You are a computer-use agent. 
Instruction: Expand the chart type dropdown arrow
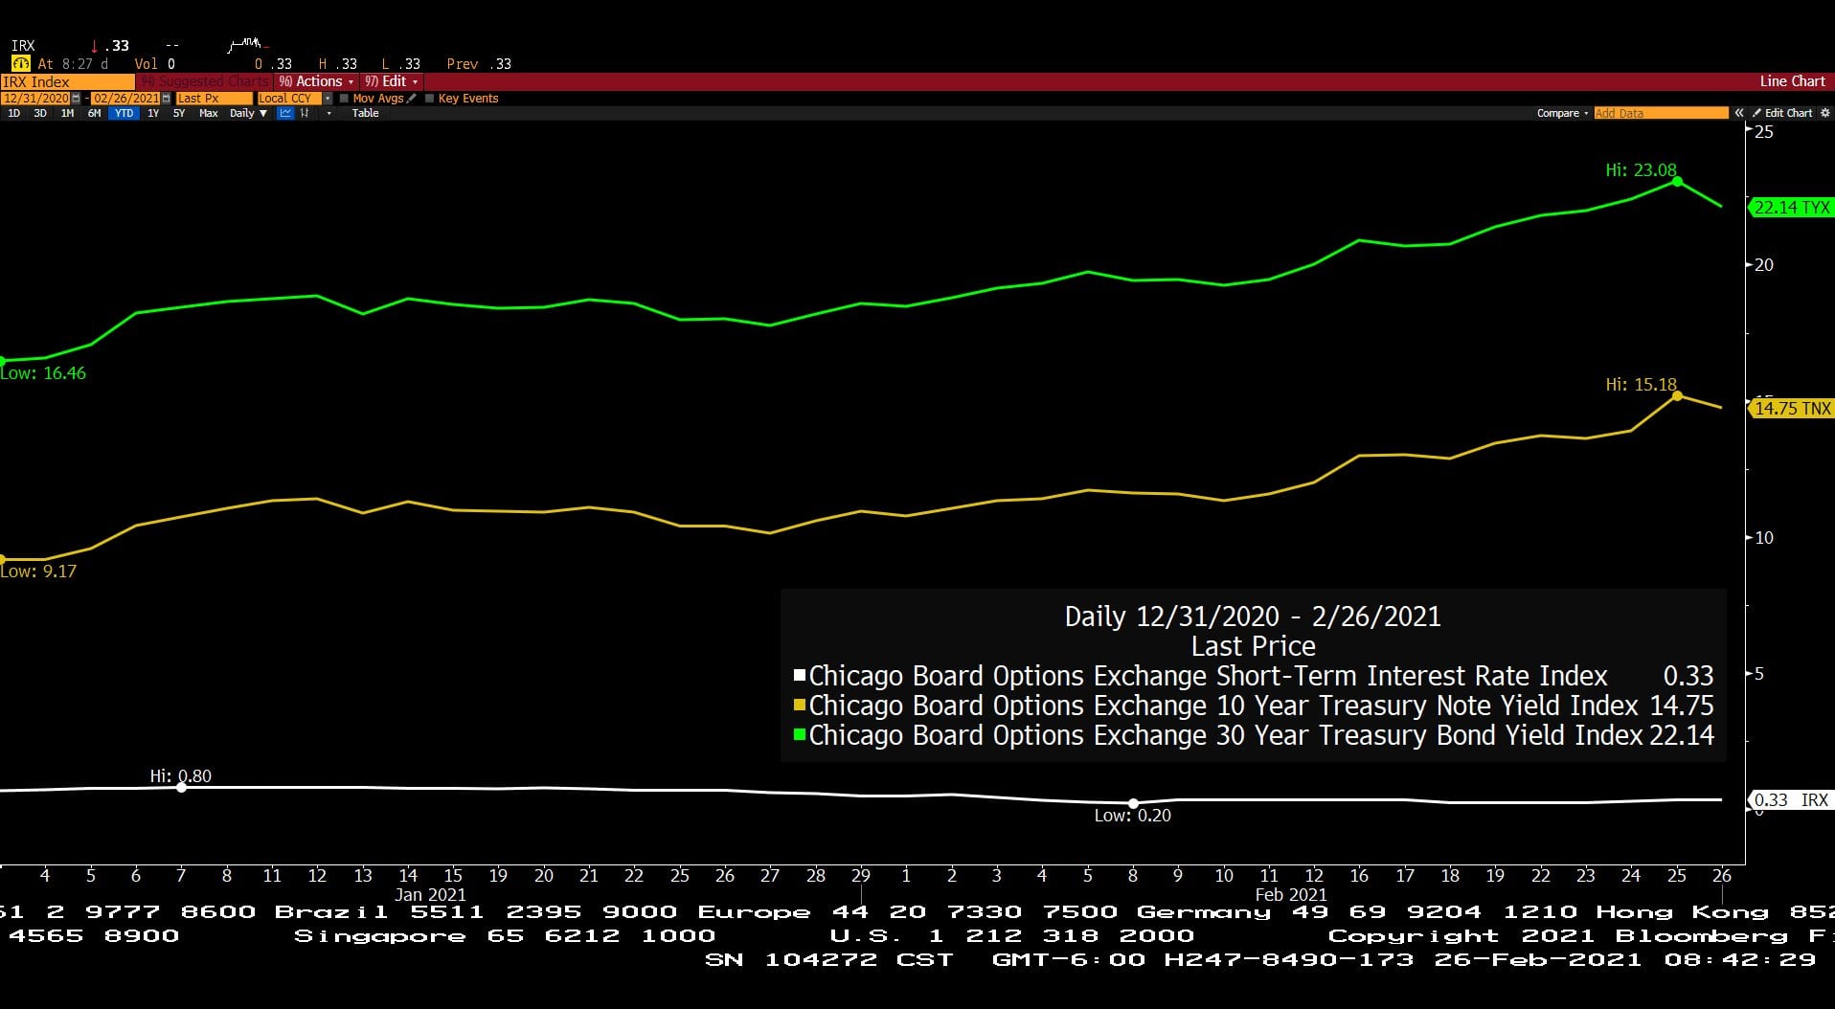[328, 113]
